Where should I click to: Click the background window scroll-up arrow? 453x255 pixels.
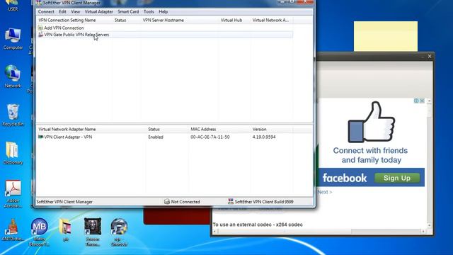click(430, 101)
